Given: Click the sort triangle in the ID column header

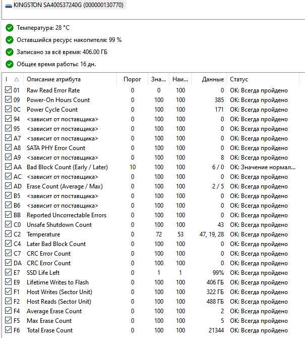Looking at the screenshot, I should 17,79.
